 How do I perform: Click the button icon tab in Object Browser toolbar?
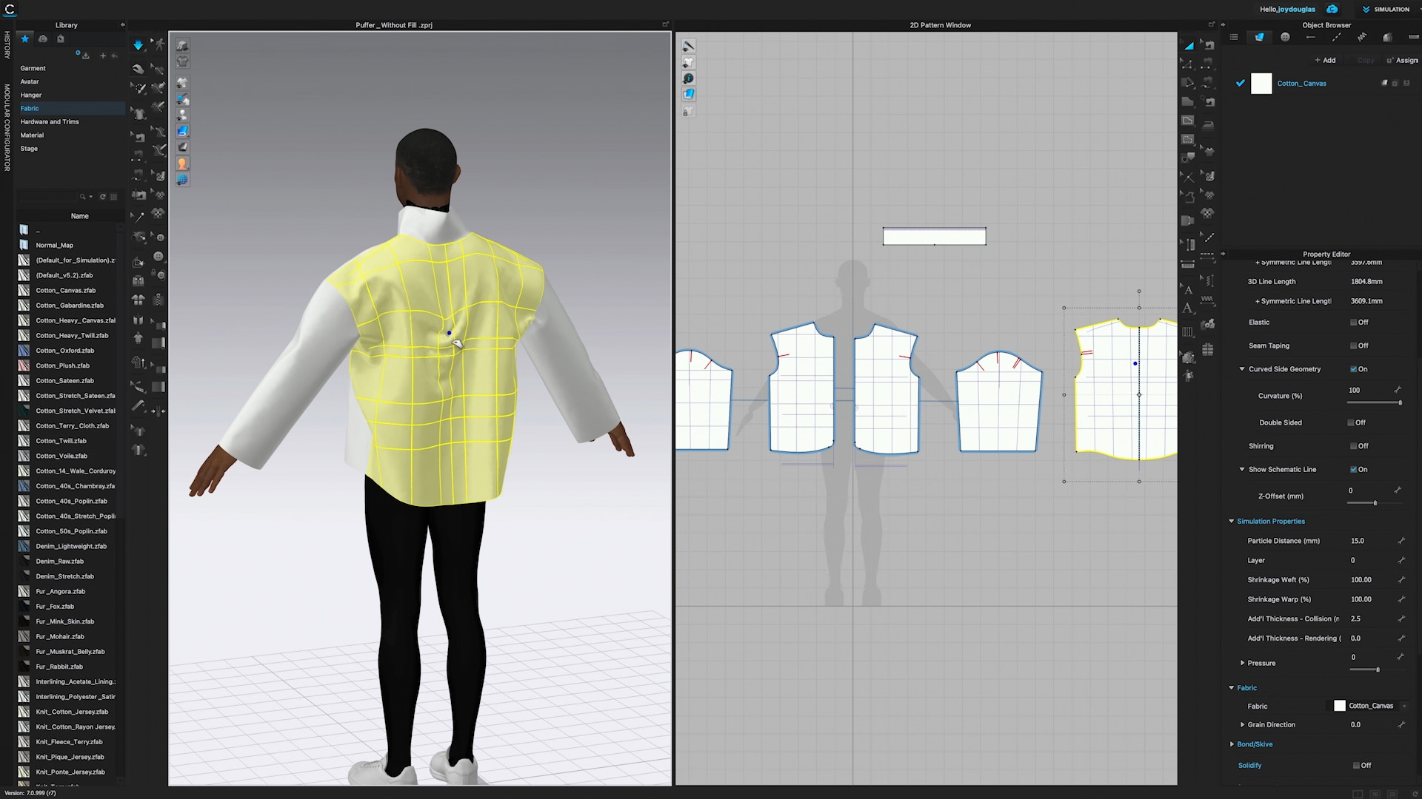click(x=1285, y=37)
